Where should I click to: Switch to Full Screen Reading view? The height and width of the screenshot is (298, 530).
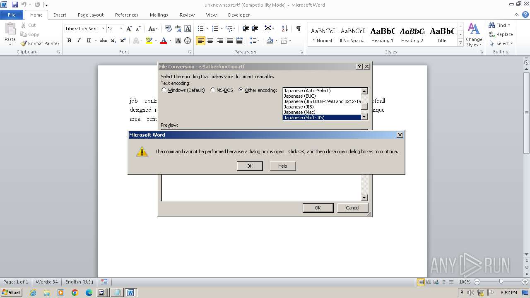click(429, 282)
